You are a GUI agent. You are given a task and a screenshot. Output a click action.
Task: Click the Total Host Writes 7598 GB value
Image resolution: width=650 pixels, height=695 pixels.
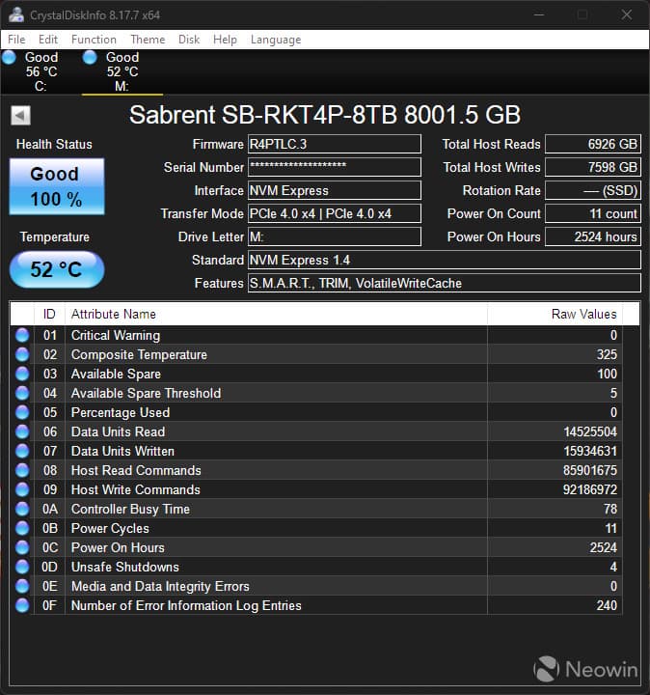click(593, 167)
